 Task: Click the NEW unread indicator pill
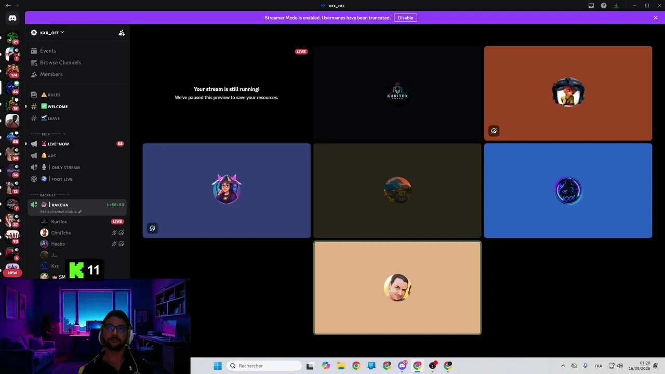pos(12,273)
